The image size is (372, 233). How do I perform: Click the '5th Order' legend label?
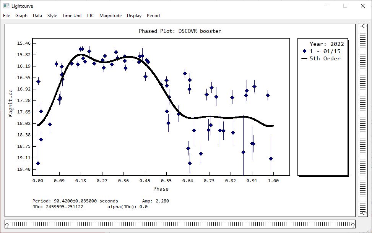tap(325, 58)
